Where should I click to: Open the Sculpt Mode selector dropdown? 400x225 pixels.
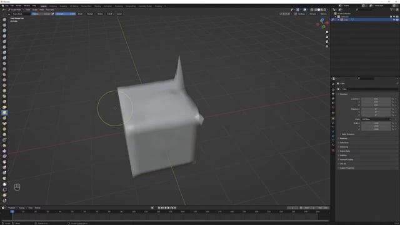click(x=16, y=10)
